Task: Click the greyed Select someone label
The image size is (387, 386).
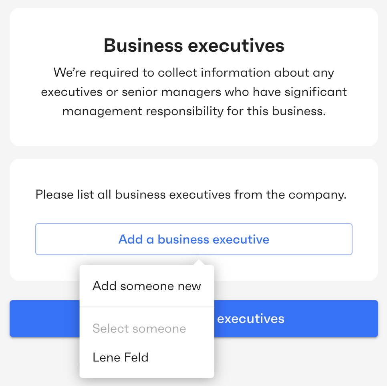Action: (139, 329)
